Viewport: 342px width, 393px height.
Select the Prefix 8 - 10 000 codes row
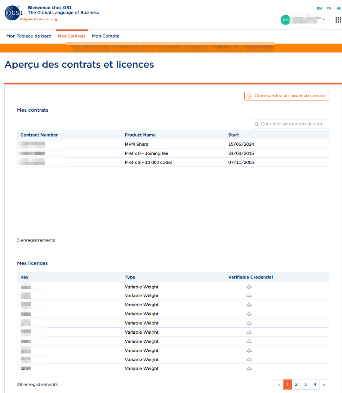[x=173, y=162]
